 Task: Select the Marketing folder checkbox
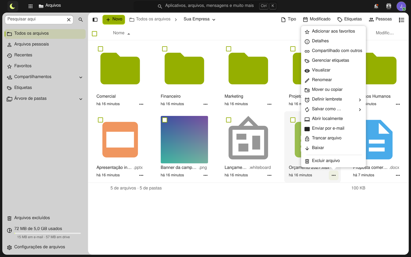[x=229, y=49]
